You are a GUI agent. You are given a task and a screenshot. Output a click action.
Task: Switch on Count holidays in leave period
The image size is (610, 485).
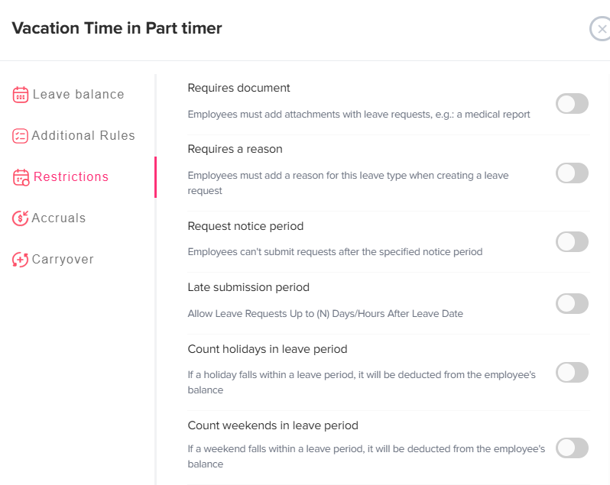pos(572,373)
